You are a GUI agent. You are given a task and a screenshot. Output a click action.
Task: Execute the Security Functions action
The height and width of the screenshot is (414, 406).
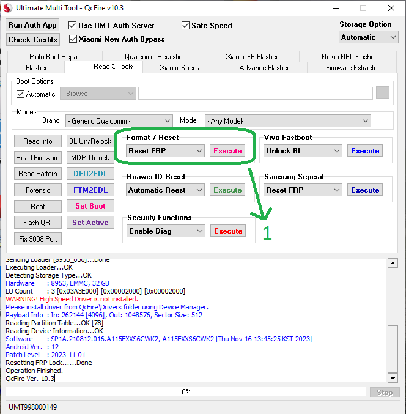tap(228, 231)
